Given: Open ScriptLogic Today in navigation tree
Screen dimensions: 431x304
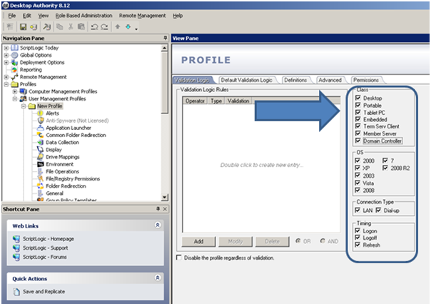Looking at the screenshot, I should coord(39,48).
